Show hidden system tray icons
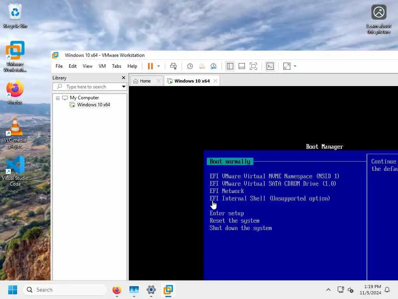The image size is (398, 299). (x=328, y=290)
